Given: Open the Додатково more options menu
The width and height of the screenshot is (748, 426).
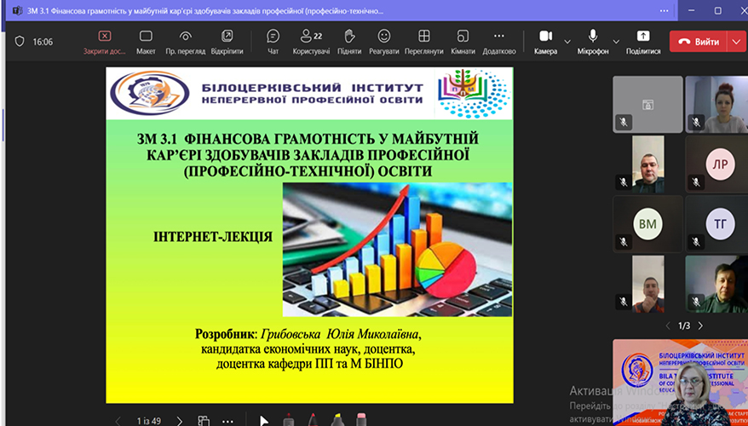Looking at the screenshot, I should [498, 41].
